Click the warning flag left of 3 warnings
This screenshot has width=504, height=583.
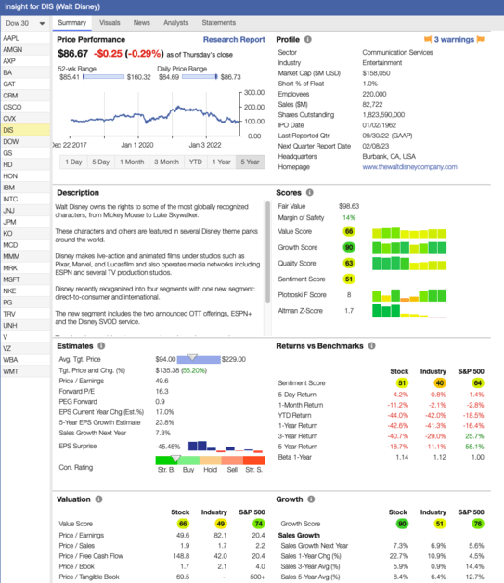pos(428,39)
